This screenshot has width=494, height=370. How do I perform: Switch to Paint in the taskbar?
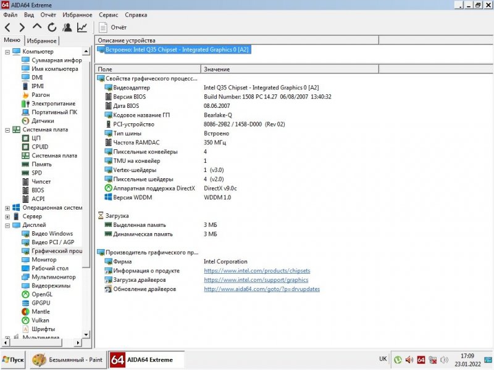pos(67,359)
